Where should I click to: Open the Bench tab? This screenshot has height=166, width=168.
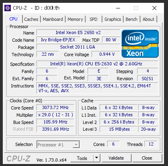(132, 19)
